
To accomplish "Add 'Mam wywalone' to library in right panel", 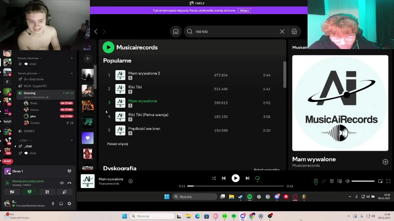I will click(x=385, y=162).
